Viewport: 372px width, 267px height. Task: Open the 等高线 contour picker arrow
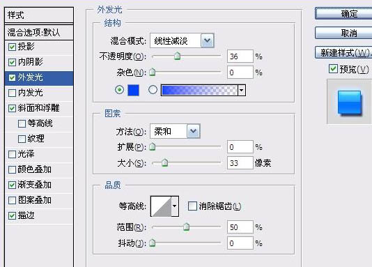tap(175, 206)
